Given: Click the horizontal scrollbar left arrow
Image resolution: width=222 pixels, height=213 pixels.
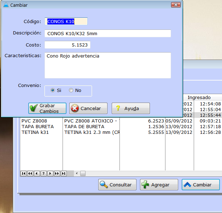Looking at the screenshot, I should [x=76, y=174].
